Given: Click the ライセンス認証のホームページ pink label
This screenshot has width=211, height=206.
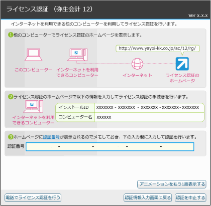Looking at the screenshot, I should tap(182, 78).
